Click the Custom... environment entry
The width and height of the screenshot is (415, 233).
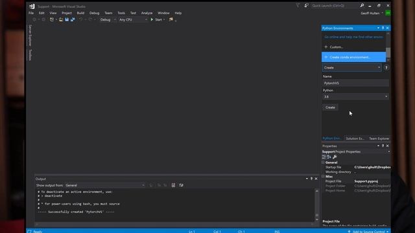[353, 47]
